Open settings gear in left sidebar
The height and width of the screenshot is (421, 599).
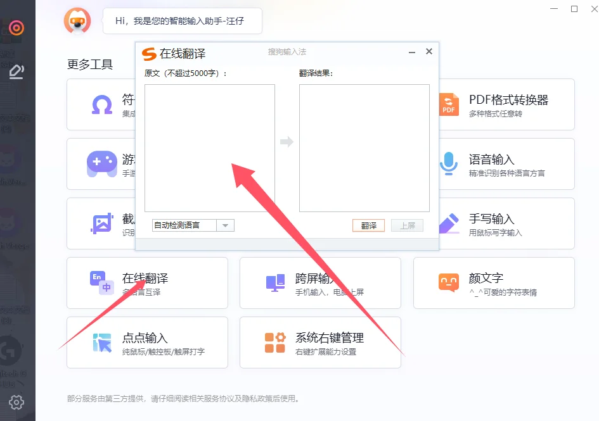tap(17, 401)
